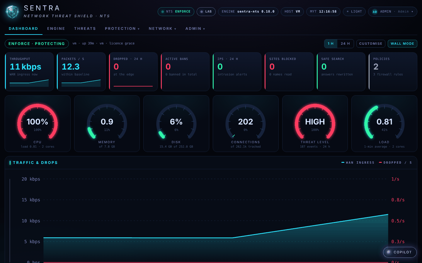This screenshot has width=422, height=263.
Task: Toggle the DROPPED / S chart legend
Action: point(395,162)
